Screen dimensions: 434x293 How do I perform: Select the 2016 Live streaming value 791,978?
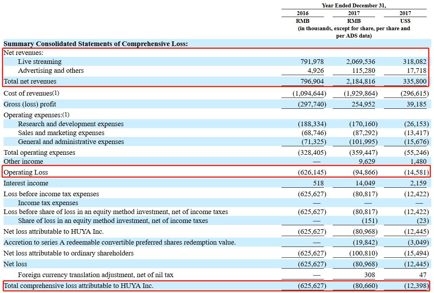pos(311,62)
